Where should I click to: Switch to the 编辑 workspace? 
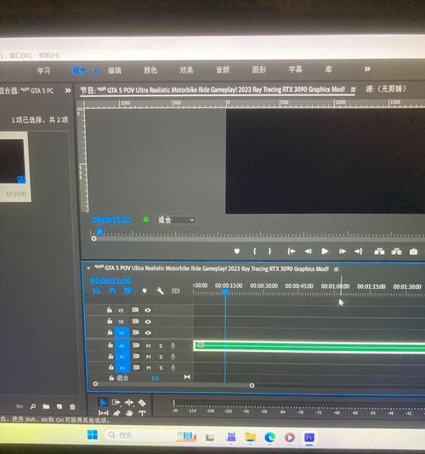115,71
